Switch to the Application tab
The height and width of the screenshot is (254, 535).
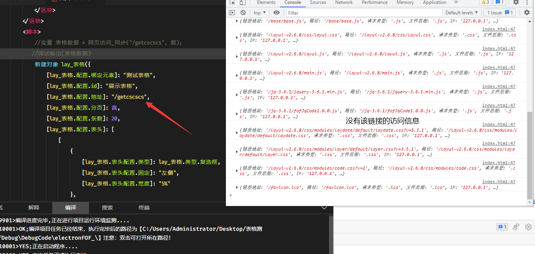pyautogui.click(x=434, y=2)
